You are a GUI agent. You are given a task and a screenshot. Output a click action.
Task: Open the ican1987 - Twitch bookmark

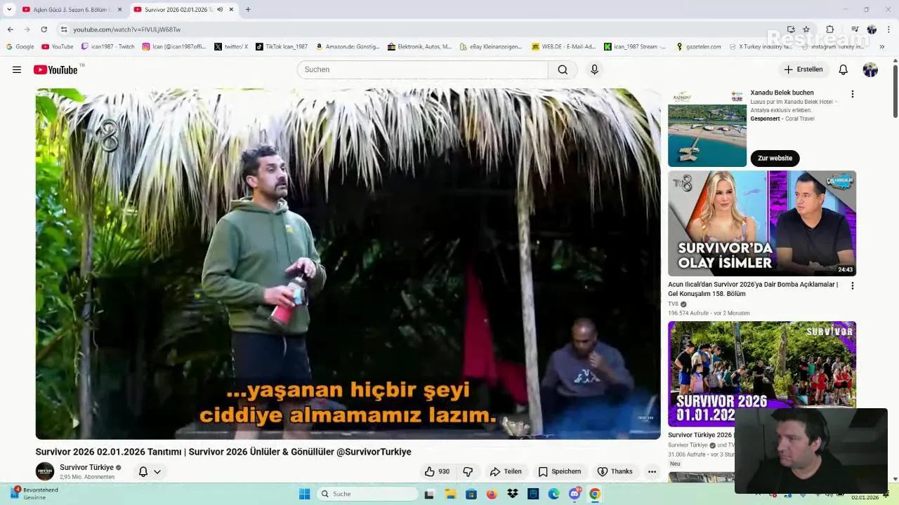[108, 46]
